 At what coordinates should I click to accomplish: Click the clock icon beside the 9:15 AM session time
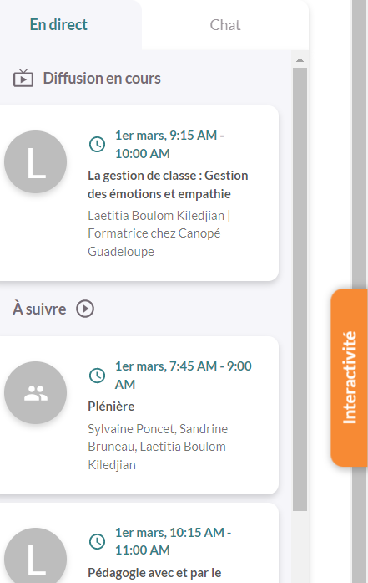[x=97, y=144]
